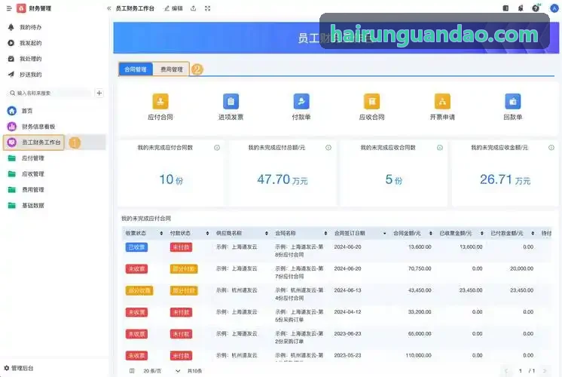Open 管理后台 at the sidebar bottom
The height and width of the screenshot is (377, 562).
coord(19,368)
